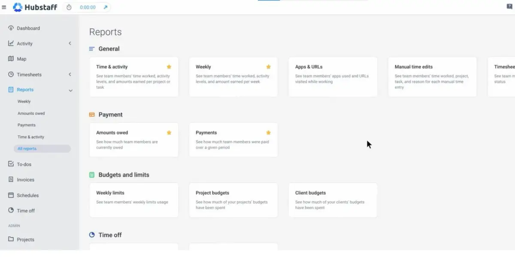Unfavorite the Time & activity report star

click(169, 67)
